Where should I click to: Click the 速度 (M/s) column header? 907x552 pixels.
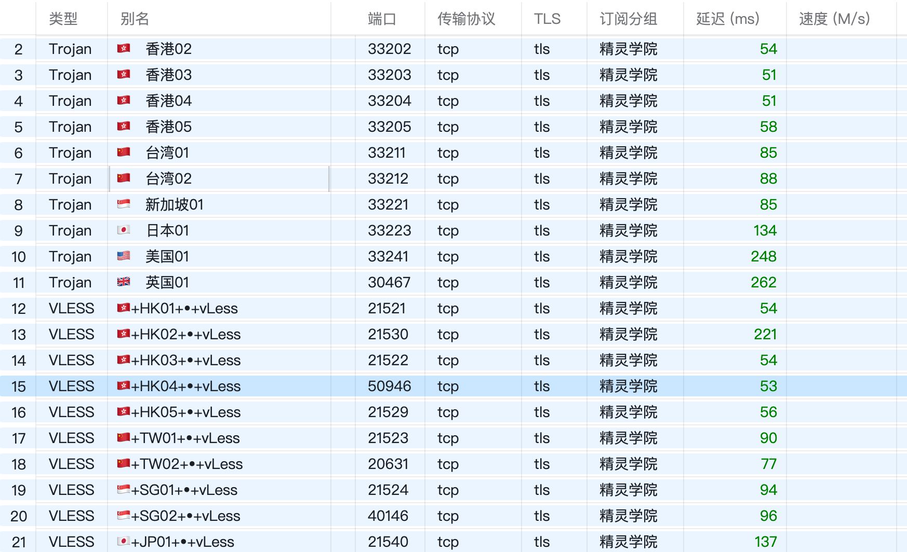pyautogui.click(x=833, y=19)
